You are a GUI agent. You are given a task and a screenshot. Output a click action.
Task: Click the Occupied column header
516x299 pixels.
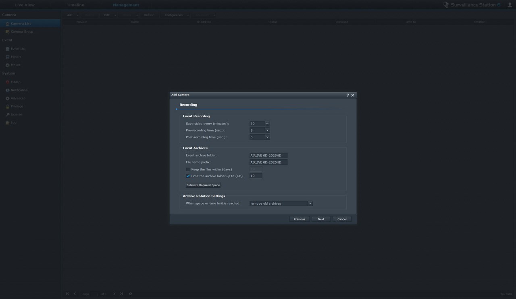pos(342,22)
